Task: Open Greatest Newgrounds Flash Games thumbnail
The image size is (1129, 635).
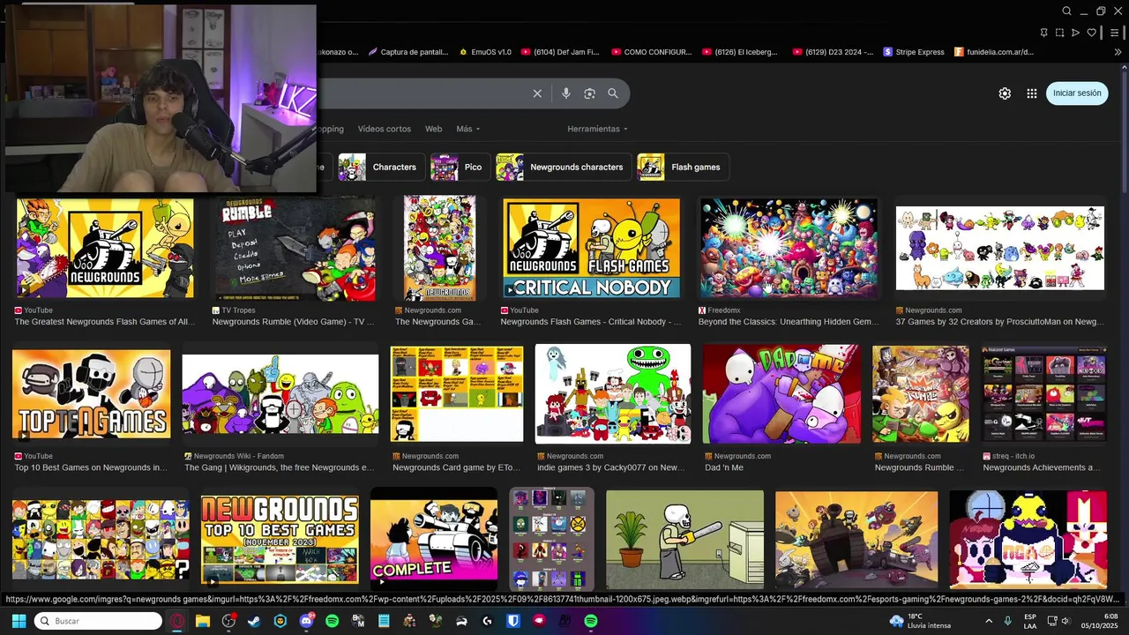Action: click(105, 248)
